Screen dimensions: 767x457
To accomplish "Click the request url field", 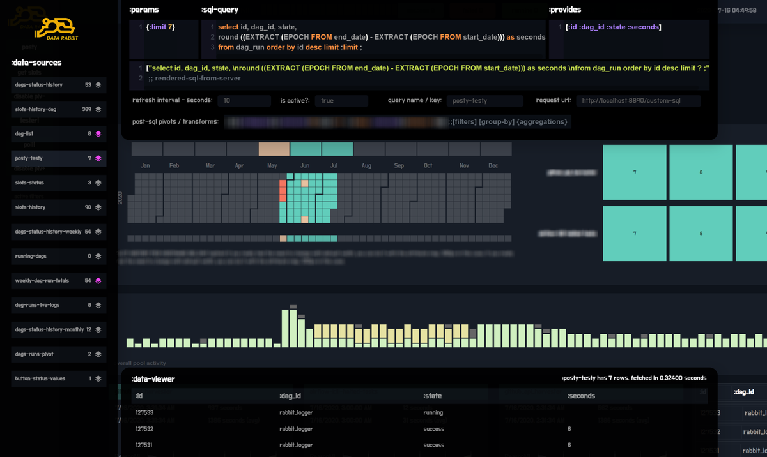I will point(639,101).
